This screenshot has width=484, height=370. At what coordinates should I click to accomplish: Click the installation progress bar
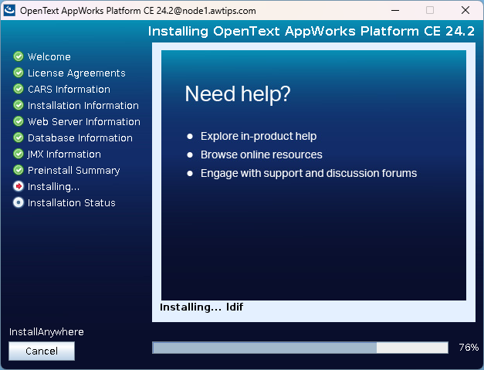300,348
